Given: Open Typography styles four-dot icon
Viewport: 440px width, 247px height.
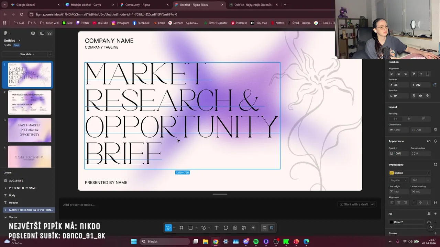Looking at the screenshot, I should click(435, 165).
